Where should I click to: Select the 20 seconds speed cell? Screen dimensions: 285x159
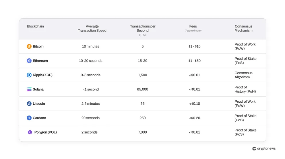click(90, 118)
